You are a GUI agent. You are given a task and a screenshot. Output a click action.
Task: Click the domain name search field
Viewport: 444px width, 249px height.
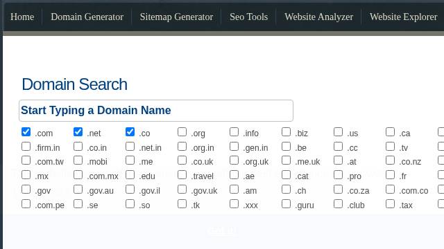[156, 111]
